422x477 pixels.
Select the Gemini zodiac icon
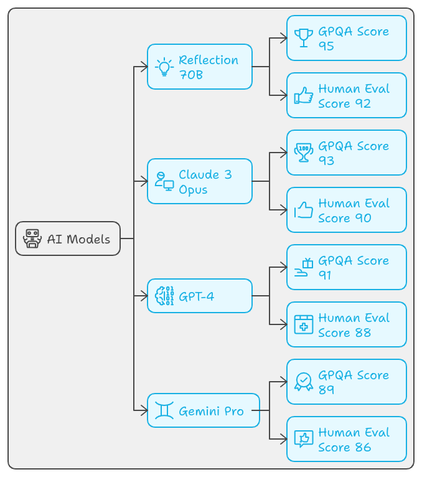(x=164, y=410)
